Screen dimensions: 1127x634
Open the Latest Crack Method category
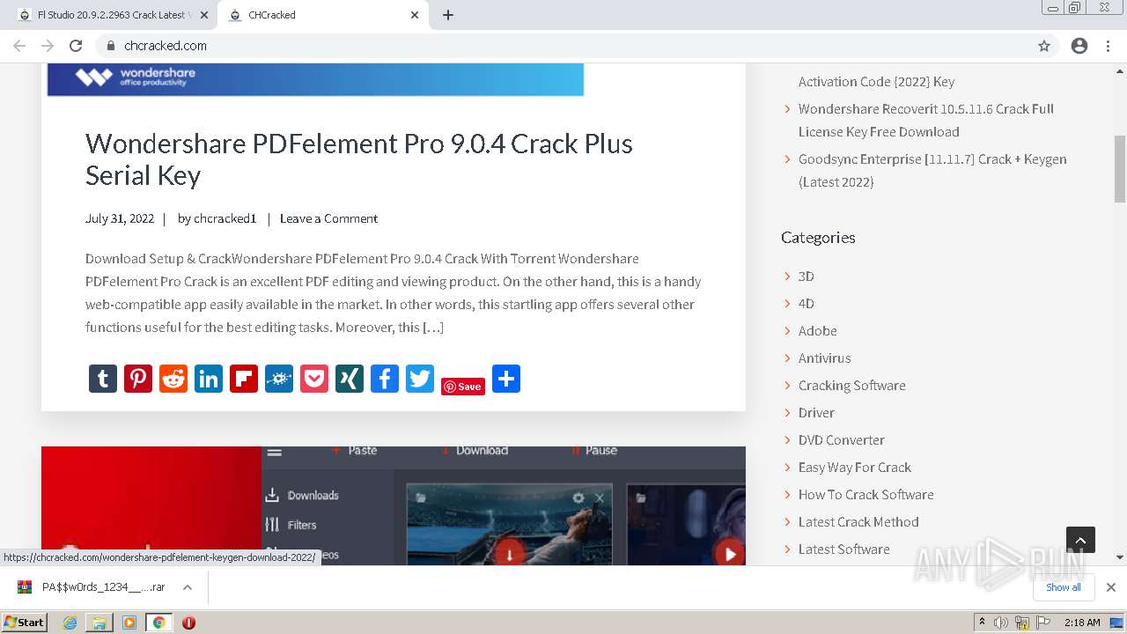(x=858, y=522)
